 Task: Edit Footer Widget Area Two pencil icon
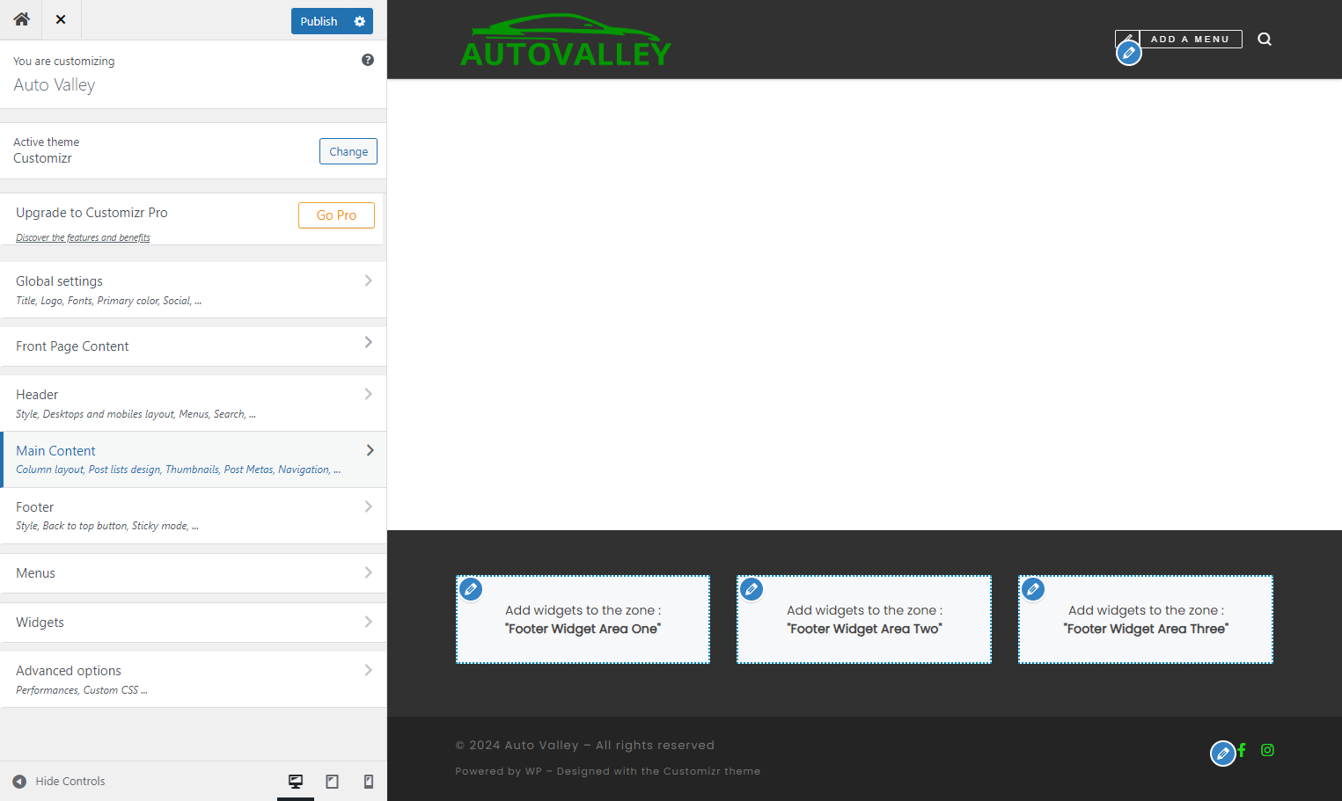[752, 589]
